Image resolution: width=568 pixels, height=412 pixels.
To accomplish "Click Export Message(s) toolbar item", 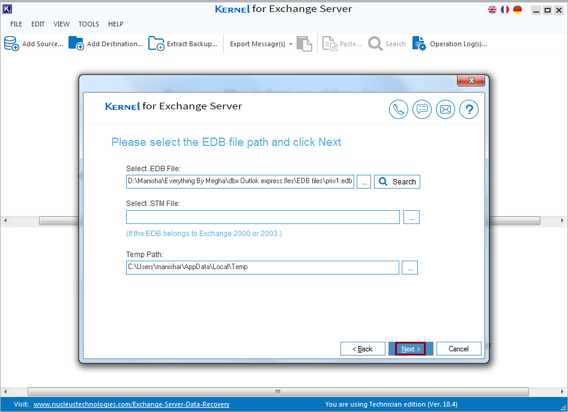I will [x=257, y=44].
